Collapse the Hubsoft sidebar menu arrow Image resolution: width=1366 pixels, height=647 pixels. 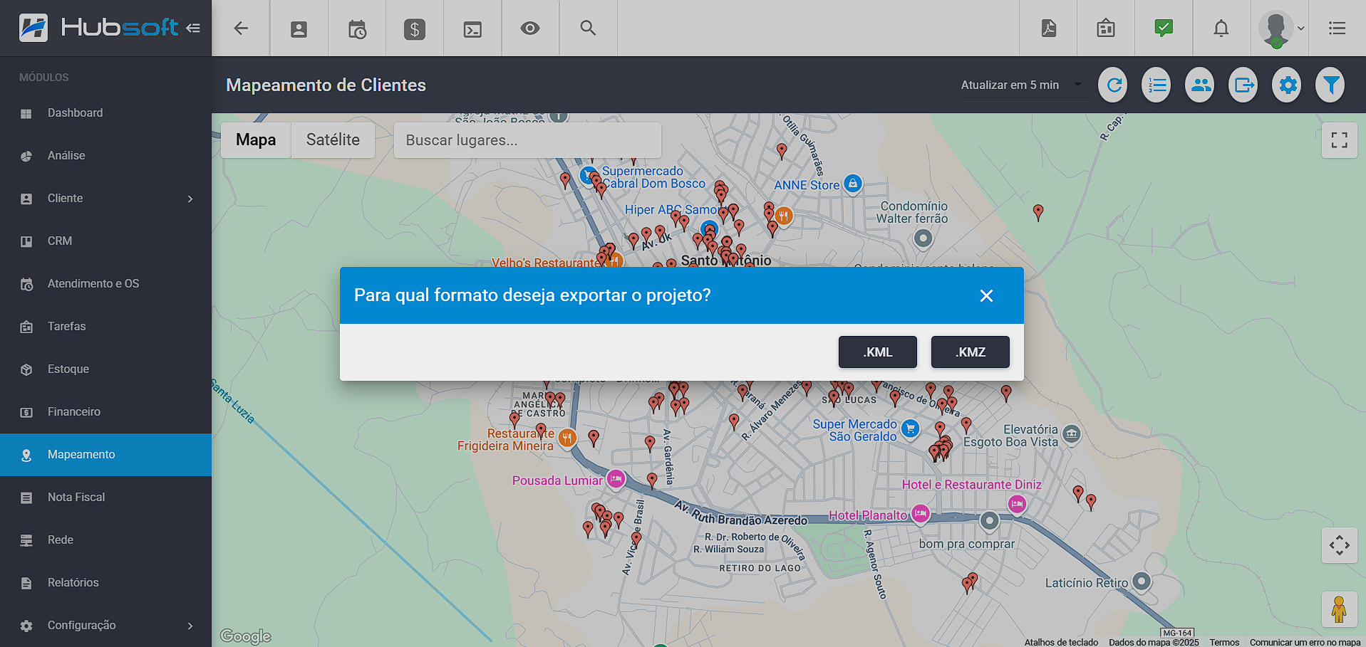click(193, 28)
